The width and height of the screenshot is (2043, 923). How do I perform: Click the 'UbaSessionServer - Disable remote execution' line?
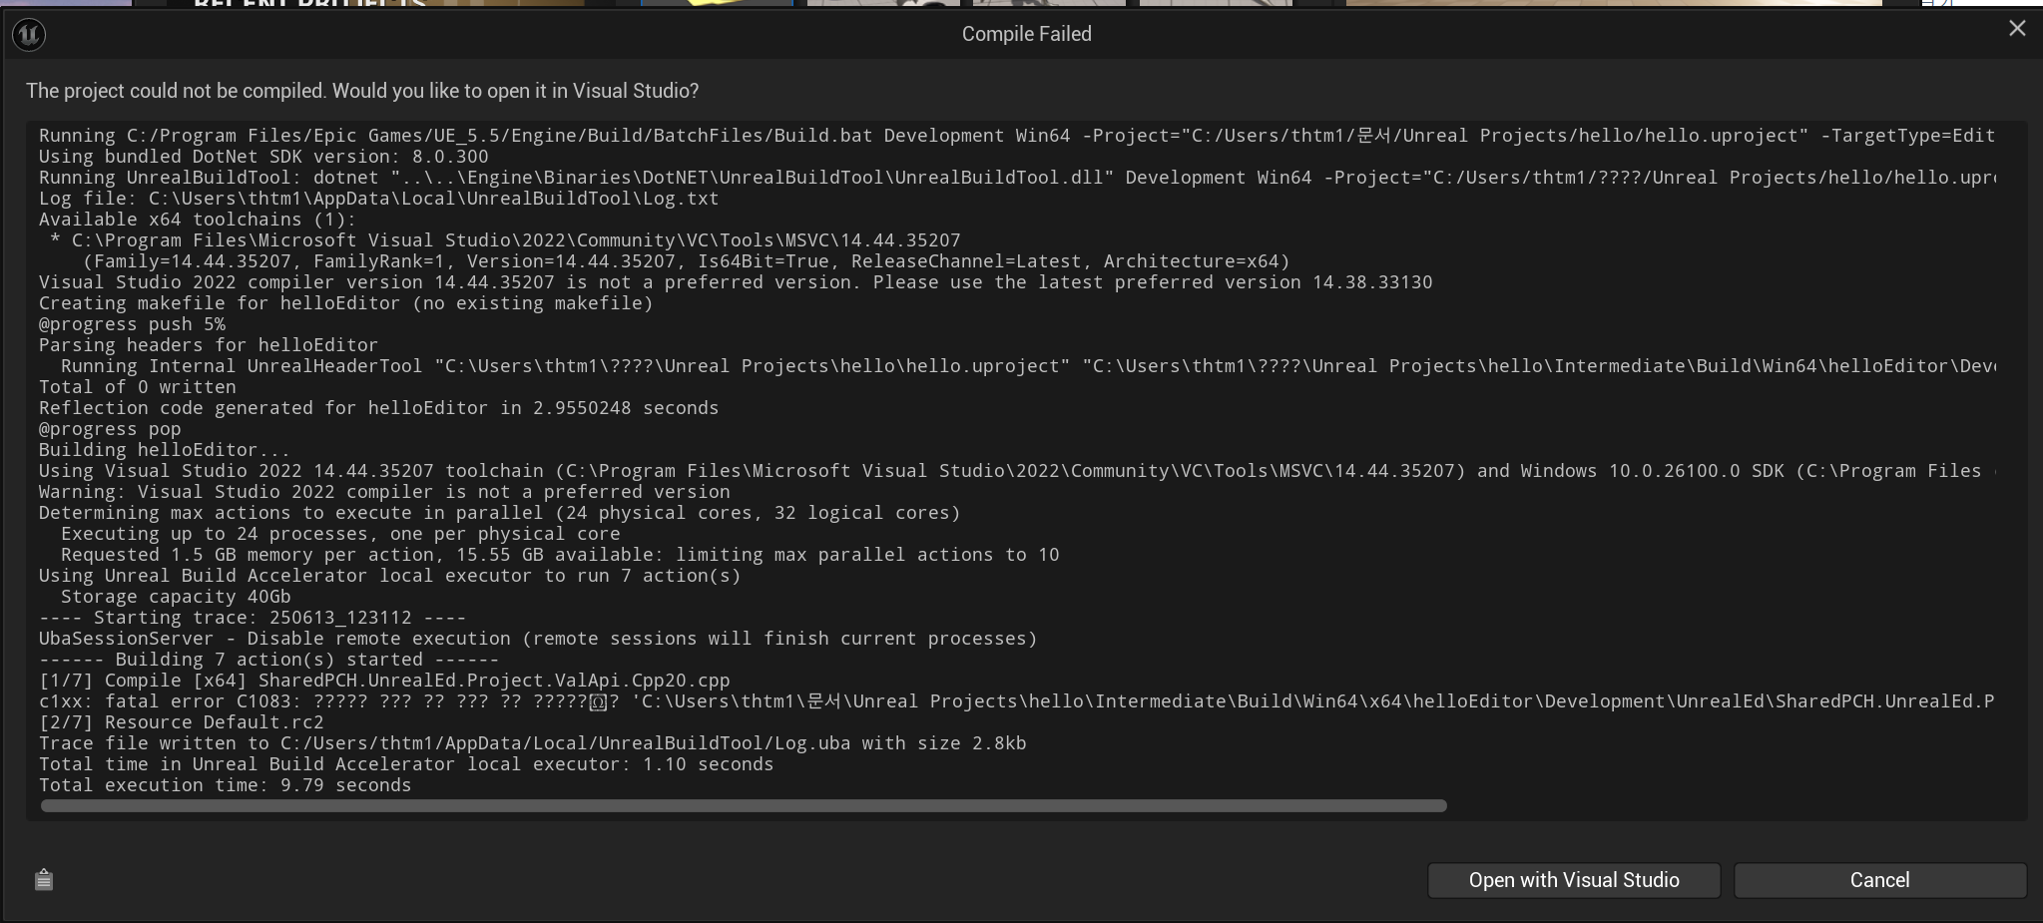[538, 639]
